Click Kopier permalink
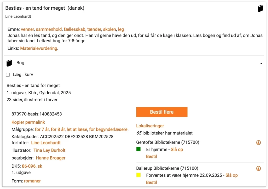This screenshot has width=268, height=189. (28, 122)
